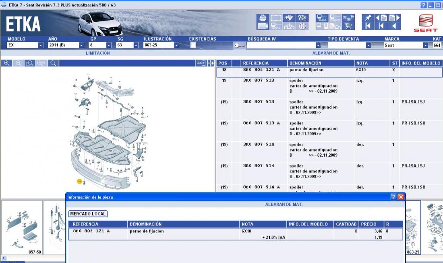Click the panel split arrows icon

(211, 63)
